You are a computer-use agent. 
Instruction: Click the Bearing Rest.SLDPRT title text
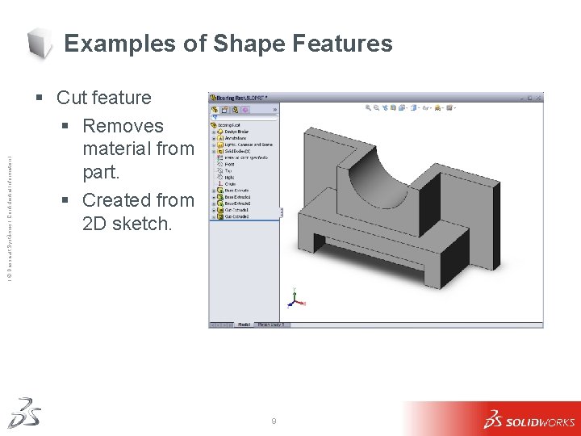click(x=240, y=98)
